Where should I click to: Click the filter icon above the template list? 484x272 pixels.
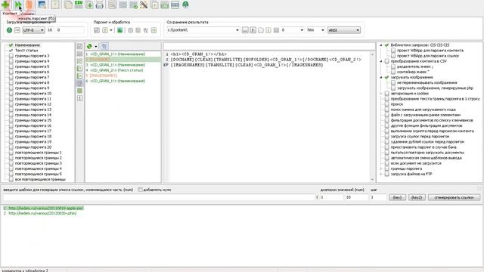104,46
